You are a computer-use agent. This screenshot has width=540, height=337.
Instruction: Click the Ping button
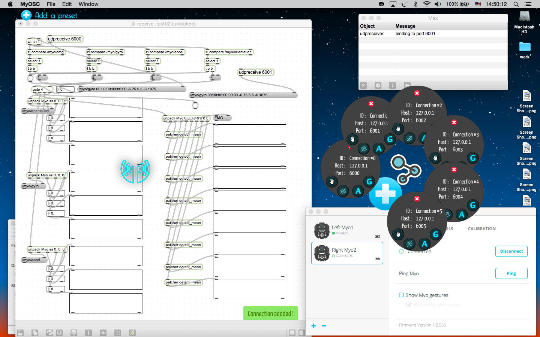[511, 273]
